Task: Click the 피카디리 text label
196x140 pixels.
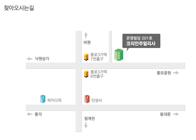Action: click(x=54, y=100)
